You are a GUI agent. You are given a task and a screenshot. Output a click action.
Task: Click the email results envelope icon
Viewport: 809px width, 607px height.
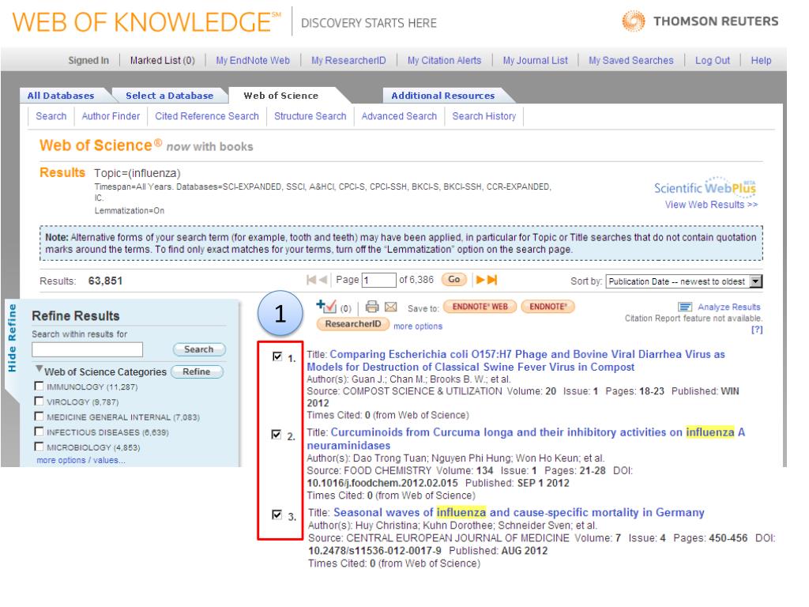coord(391,307)
